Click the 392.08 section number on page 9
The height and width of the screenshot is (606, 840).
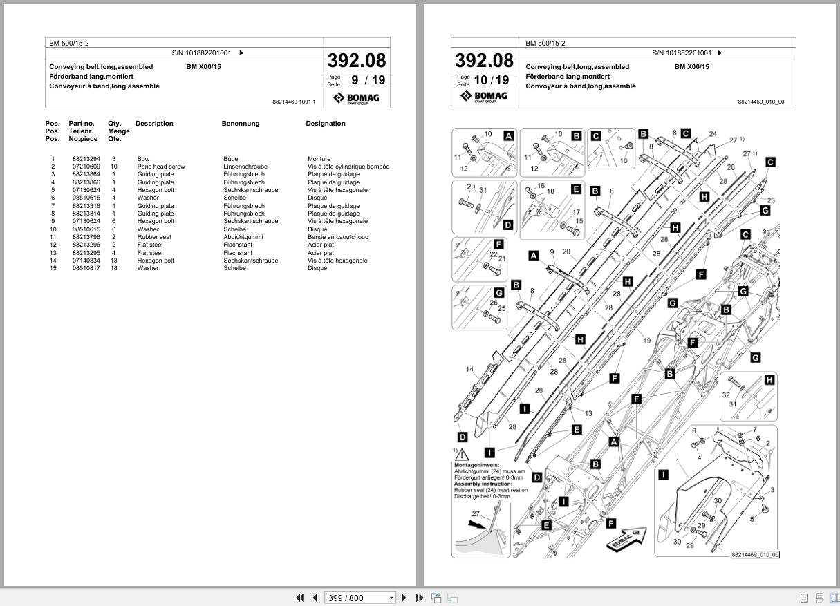(x=357, y=59)
